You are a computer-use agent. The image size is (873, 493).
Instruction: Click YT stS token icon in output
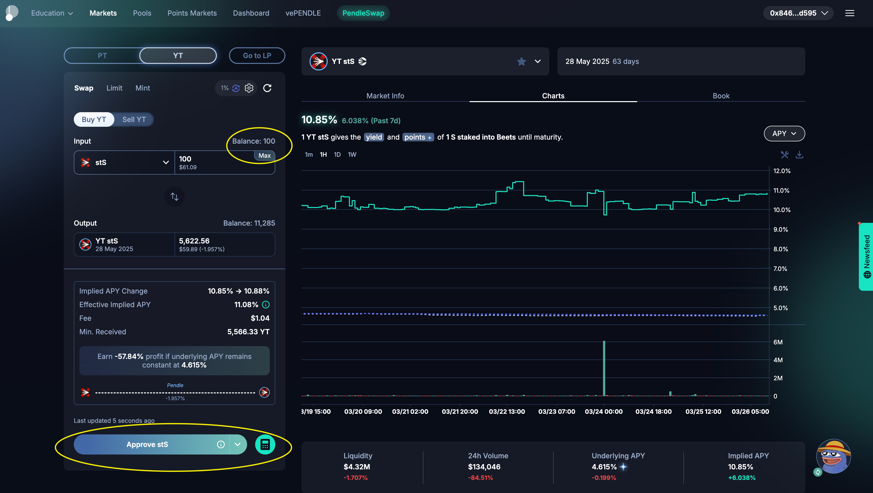[85, 244]
